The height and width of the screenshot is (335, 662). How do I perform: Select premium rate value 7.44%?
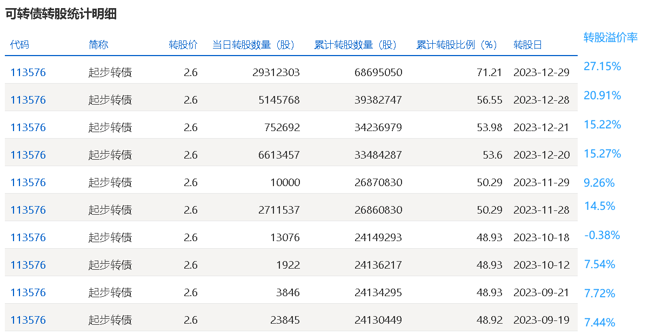click(599, 323)
